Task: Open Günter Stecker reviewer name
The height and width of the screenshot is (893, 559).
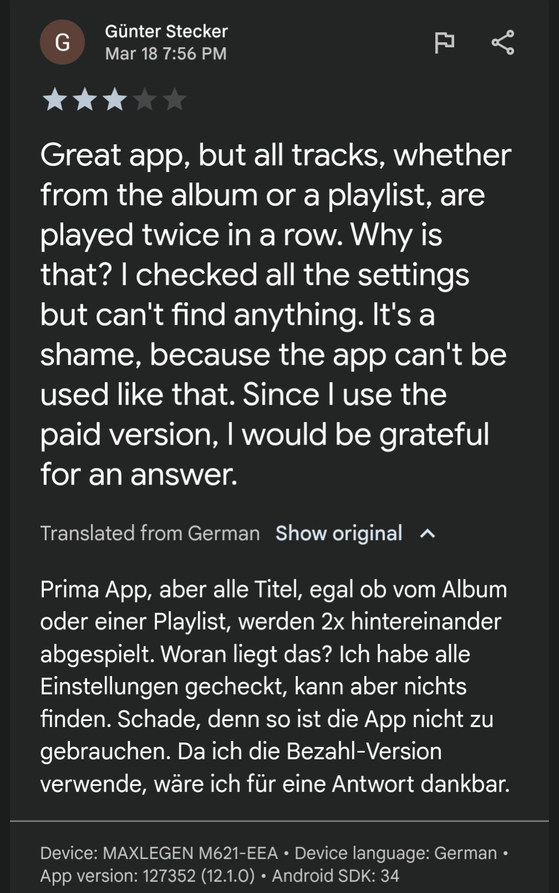Action: [167, 31]
